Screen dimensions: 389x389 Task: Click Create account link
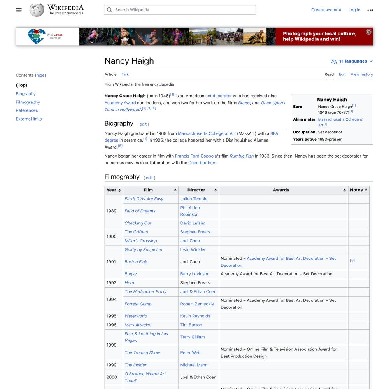coord(326,10)
